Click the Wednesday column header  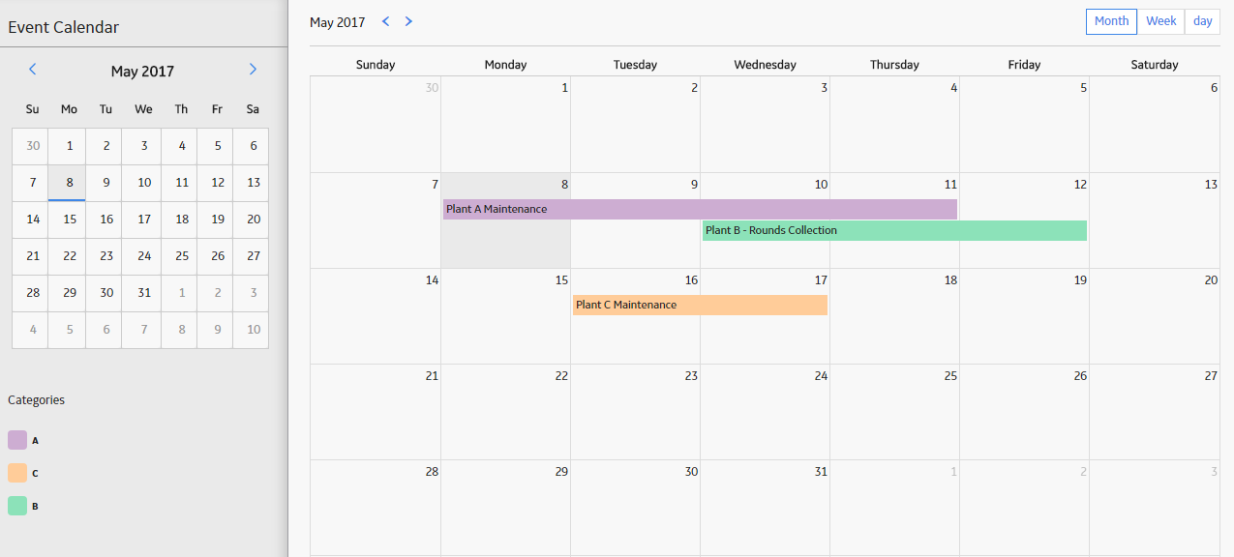(765, 65)
